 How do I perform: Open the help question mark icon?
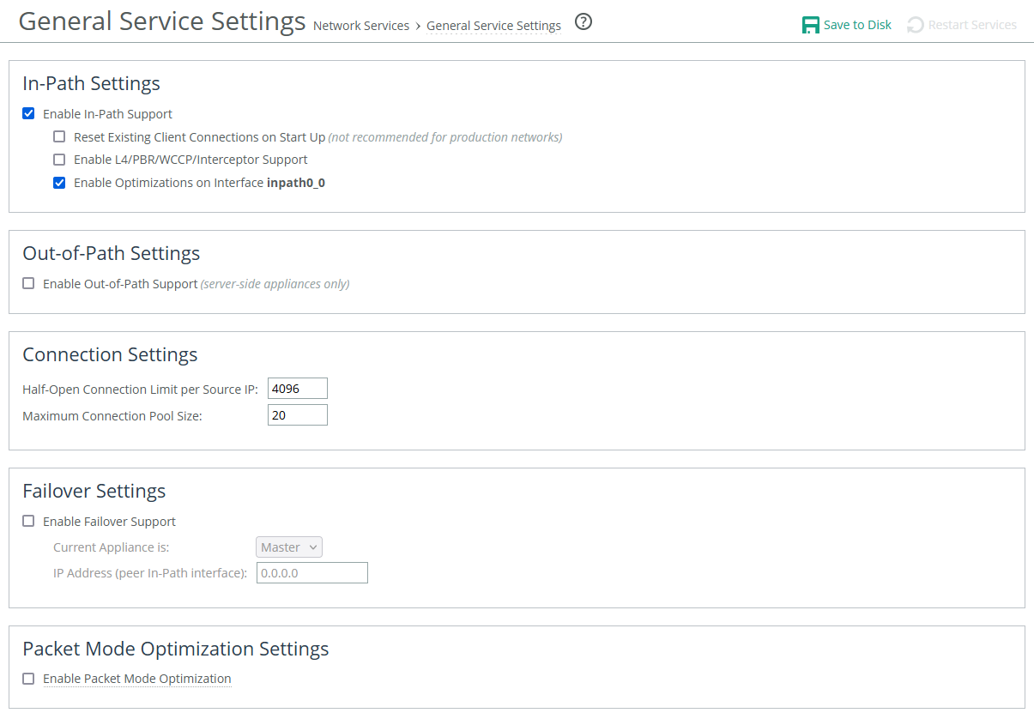(x=584, y=22)
